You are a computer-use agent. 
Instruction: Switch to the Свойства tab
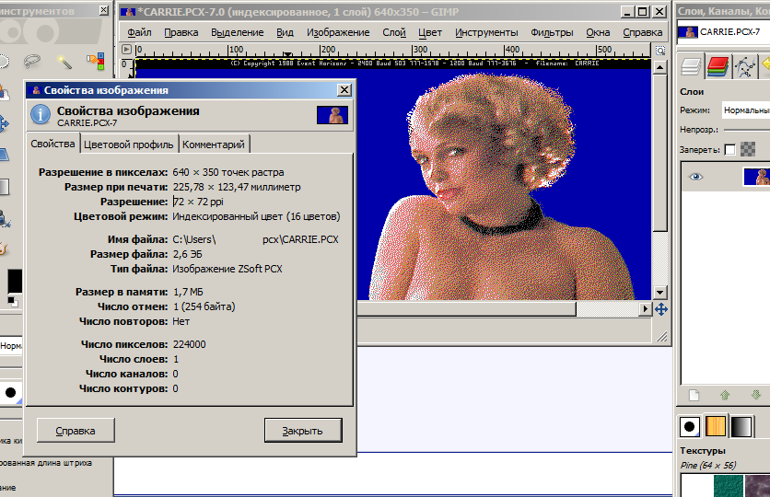tap(52, 144)
